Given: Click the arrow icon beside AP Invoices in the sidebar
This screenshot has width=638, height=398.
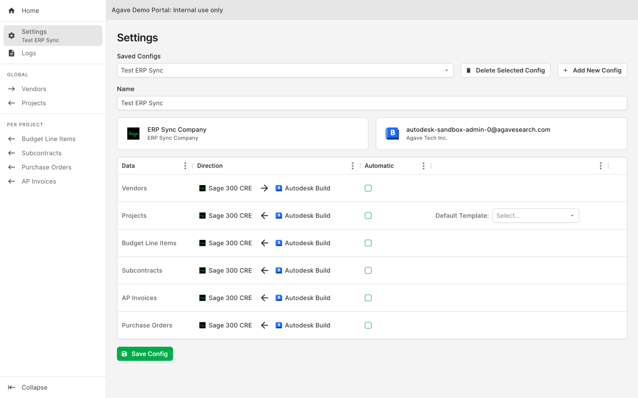Looking at the screenshot, I should pos(11,182).
